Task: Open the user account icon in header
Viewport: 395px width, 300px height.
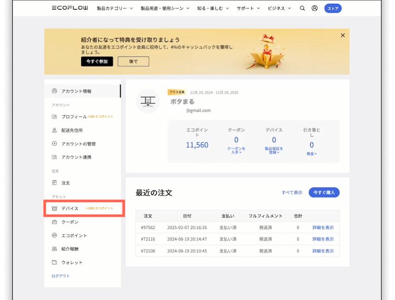Action: (314, 8)
